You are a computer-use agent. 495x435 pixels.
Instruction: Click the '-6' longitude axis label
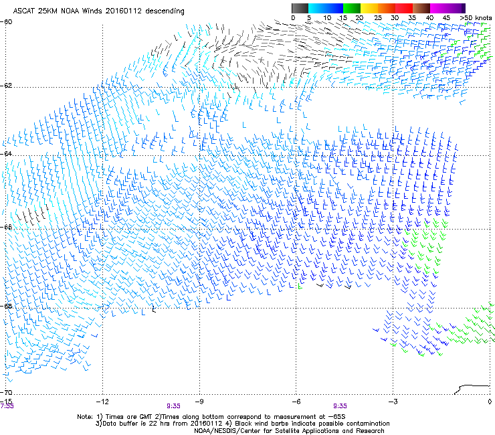(x=296, y=402)
